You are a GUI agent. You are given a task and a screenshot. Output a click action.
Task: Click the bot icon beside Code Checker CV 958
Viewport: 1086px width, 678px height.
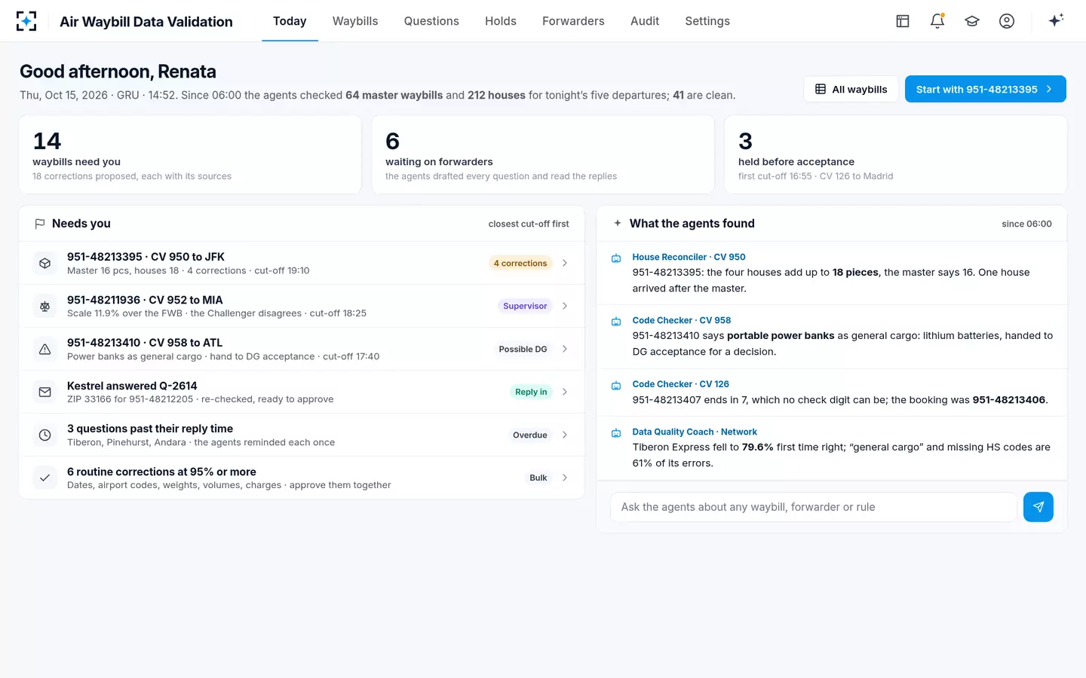(616, 321)
